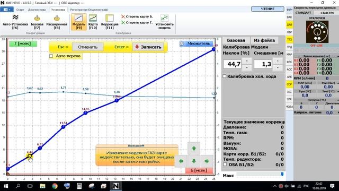
Task: Check Калибровка хол. хода checkbox
Action: click(x=225, y=76)
